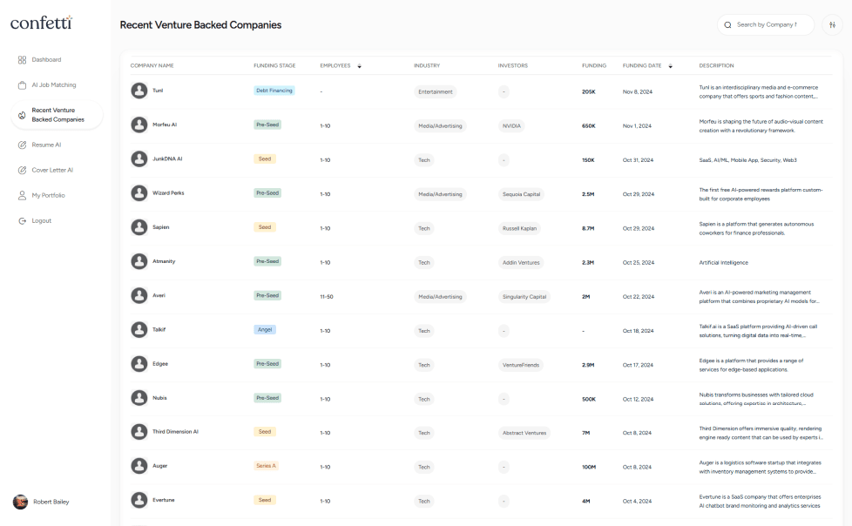This screenshot has width=852, height=526.
Task: Click the Dashboard grid icon in sidebar
Action: 22,60
